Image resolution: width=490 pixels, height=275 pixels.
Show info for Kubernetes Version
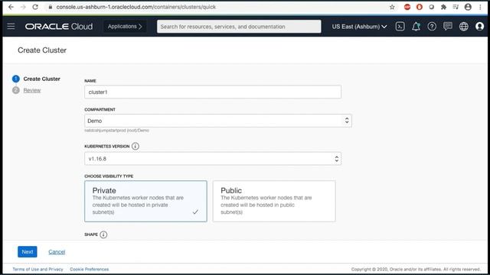point(136,146)
